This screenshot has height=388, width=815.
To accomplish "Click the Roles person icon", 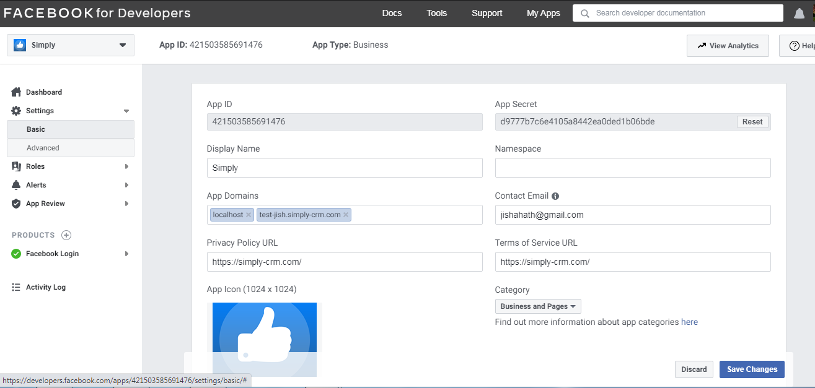I will [17, 166].
